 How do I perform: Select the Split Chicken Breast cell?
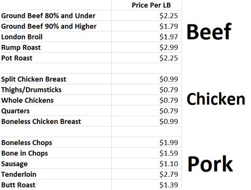coord(56,79)
